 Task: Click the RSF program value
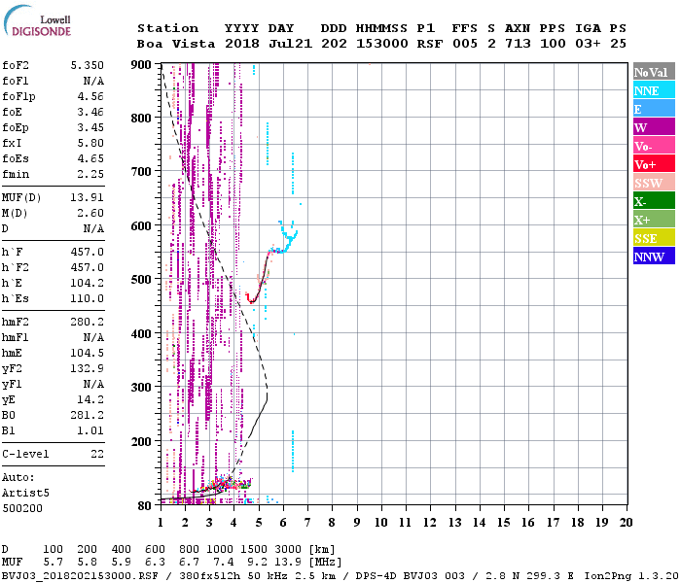pyautogui.click(x=430, y=44)
